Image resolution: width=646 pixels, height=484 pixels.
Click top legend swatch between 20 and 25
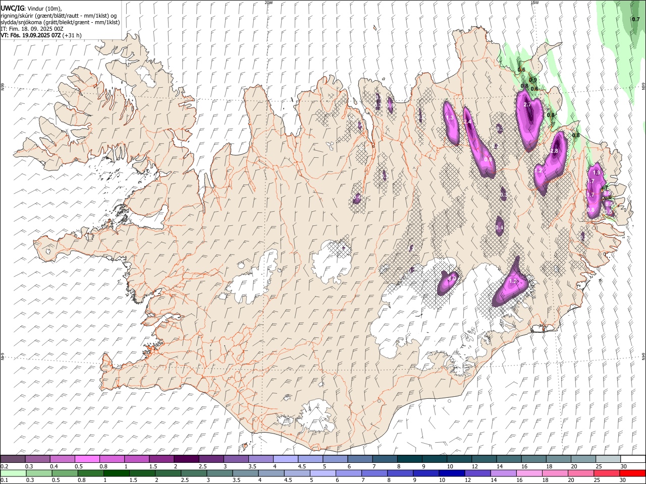(584, 459)
